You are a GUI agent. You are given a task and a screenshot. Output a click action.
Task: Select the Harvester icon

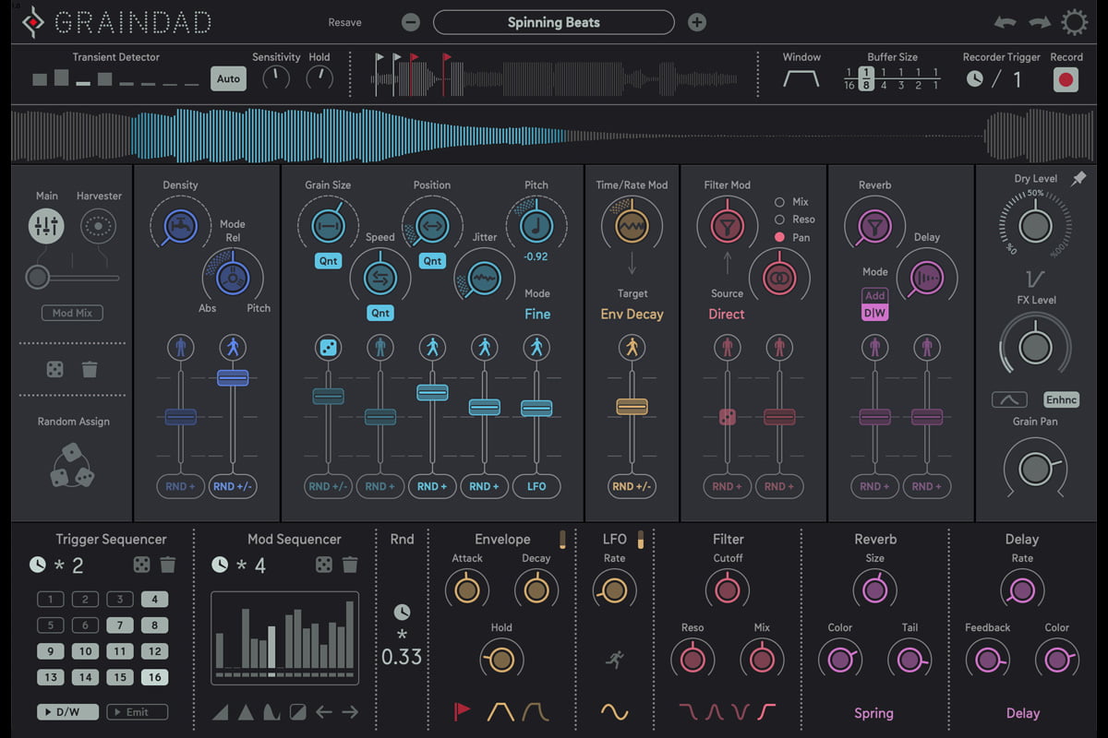pyautogui.click(x=98, y=225)
